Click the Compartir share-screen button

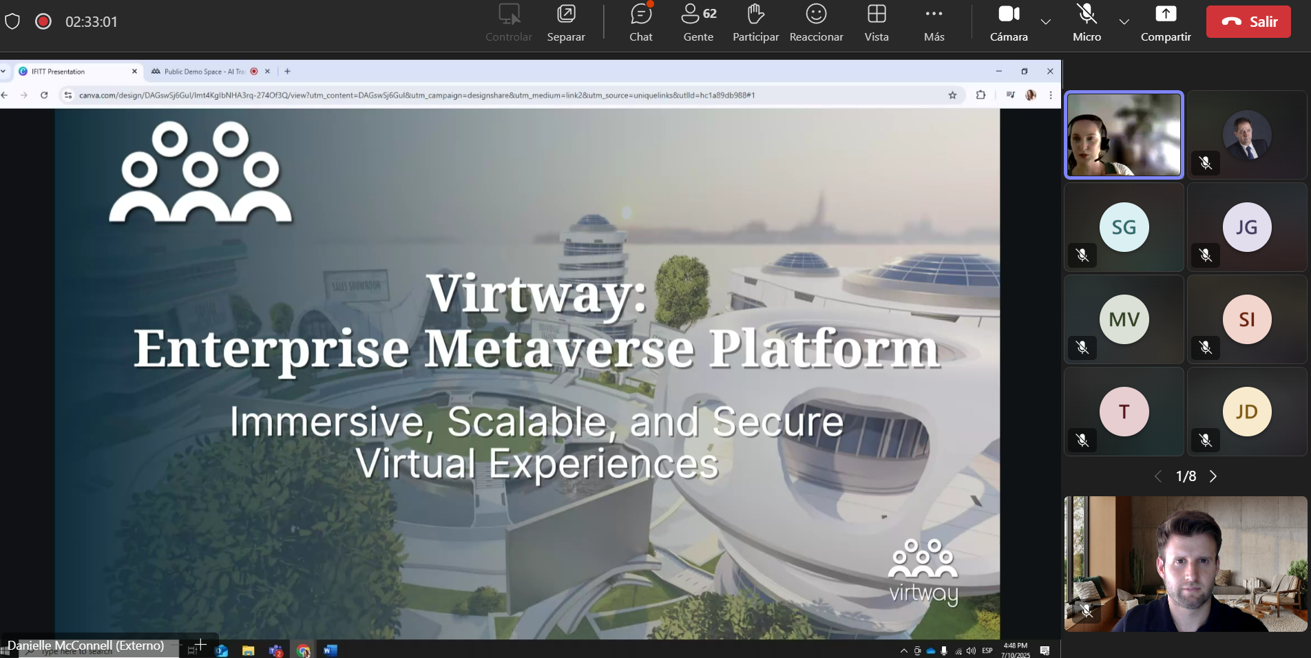(x=1166, y=23)
